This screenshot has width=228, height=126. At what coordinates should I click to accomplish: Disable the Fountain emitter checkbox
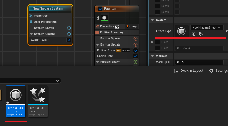click(100, 9)
